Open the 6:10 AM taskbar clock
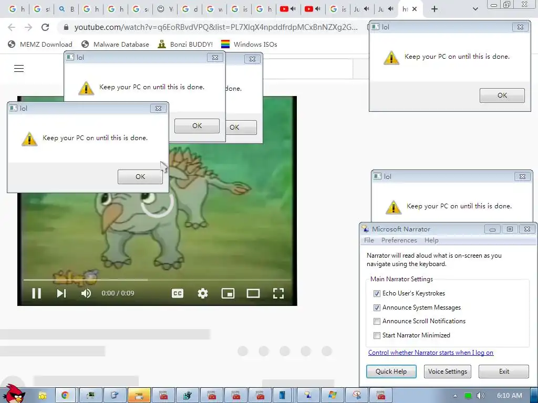 click(510, 396)
